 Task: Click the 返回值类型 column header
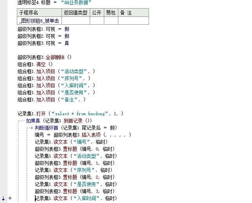(76, 13)
